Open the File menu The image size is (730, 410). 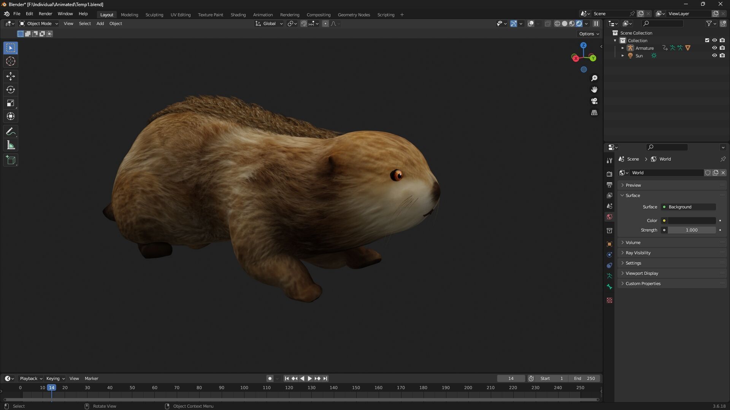tap(17, 14)
